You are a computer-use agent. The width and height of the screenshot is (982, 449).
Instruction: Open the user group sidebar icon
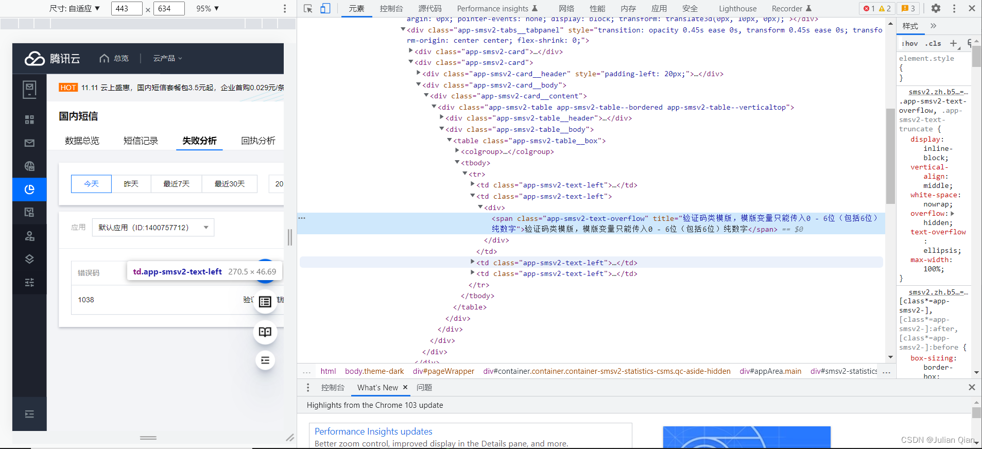[x=29, y=236]
